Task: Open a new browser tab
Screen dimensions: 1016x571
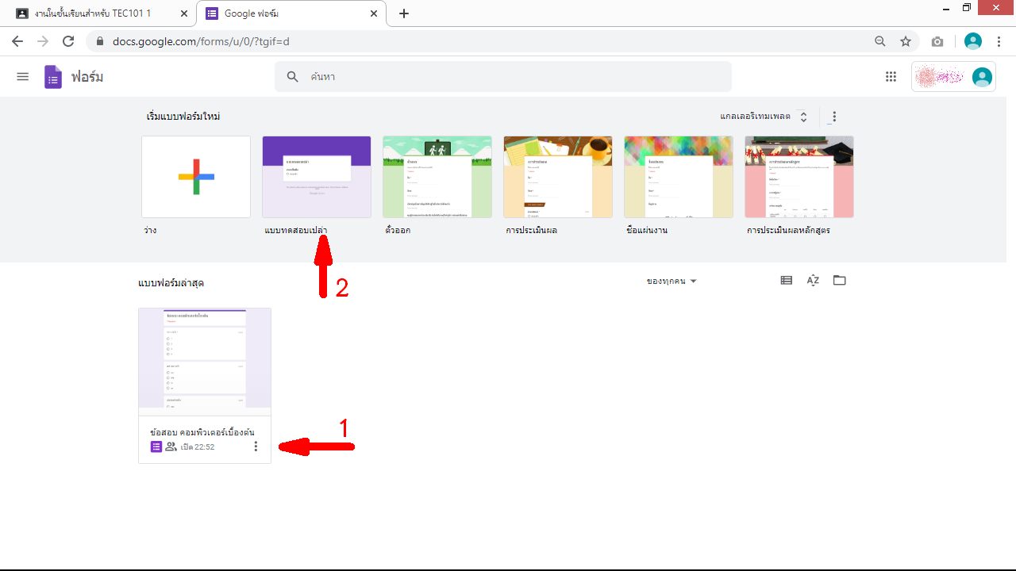Action: [404, 13]
